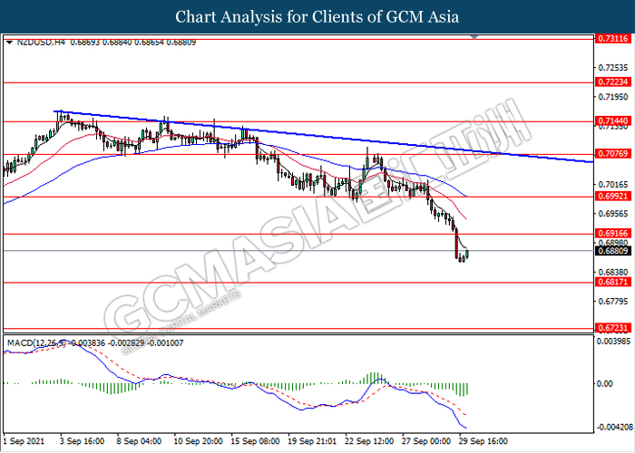Select the 0.72535 price axis value
Viewport: 635px width, 453px height.
click(612, 68)
